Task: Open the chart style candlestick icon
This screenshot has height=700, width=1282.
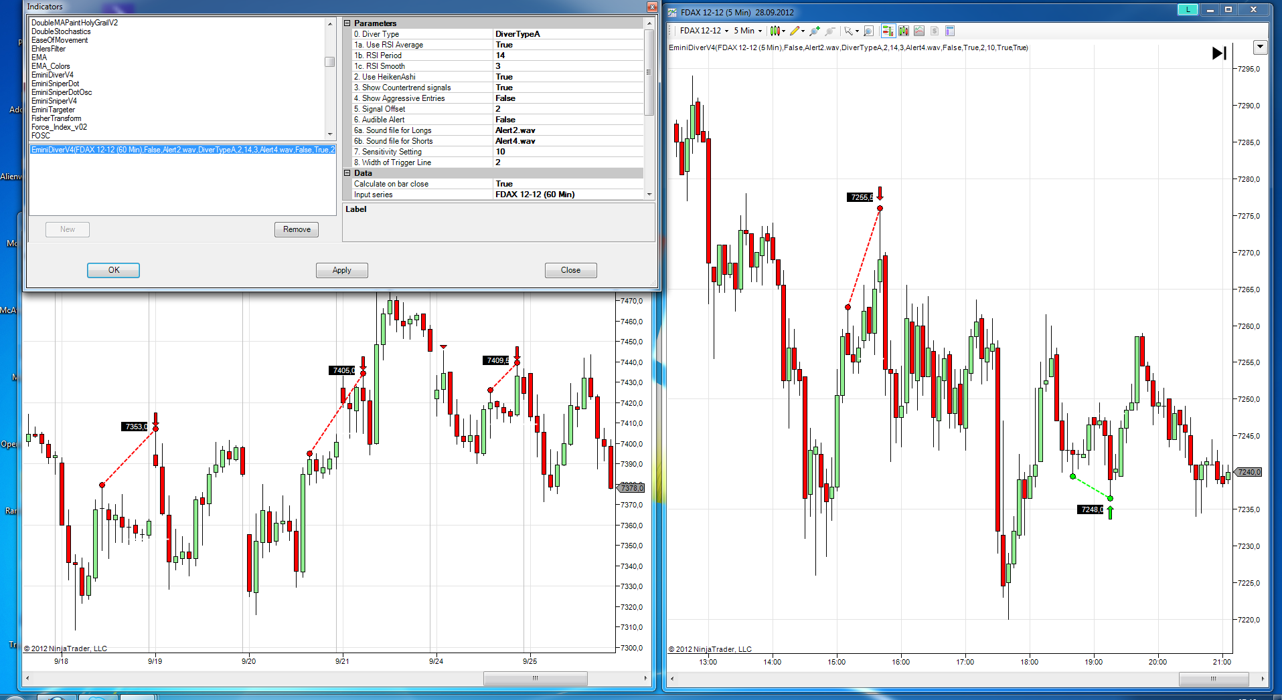Action: 775,31
